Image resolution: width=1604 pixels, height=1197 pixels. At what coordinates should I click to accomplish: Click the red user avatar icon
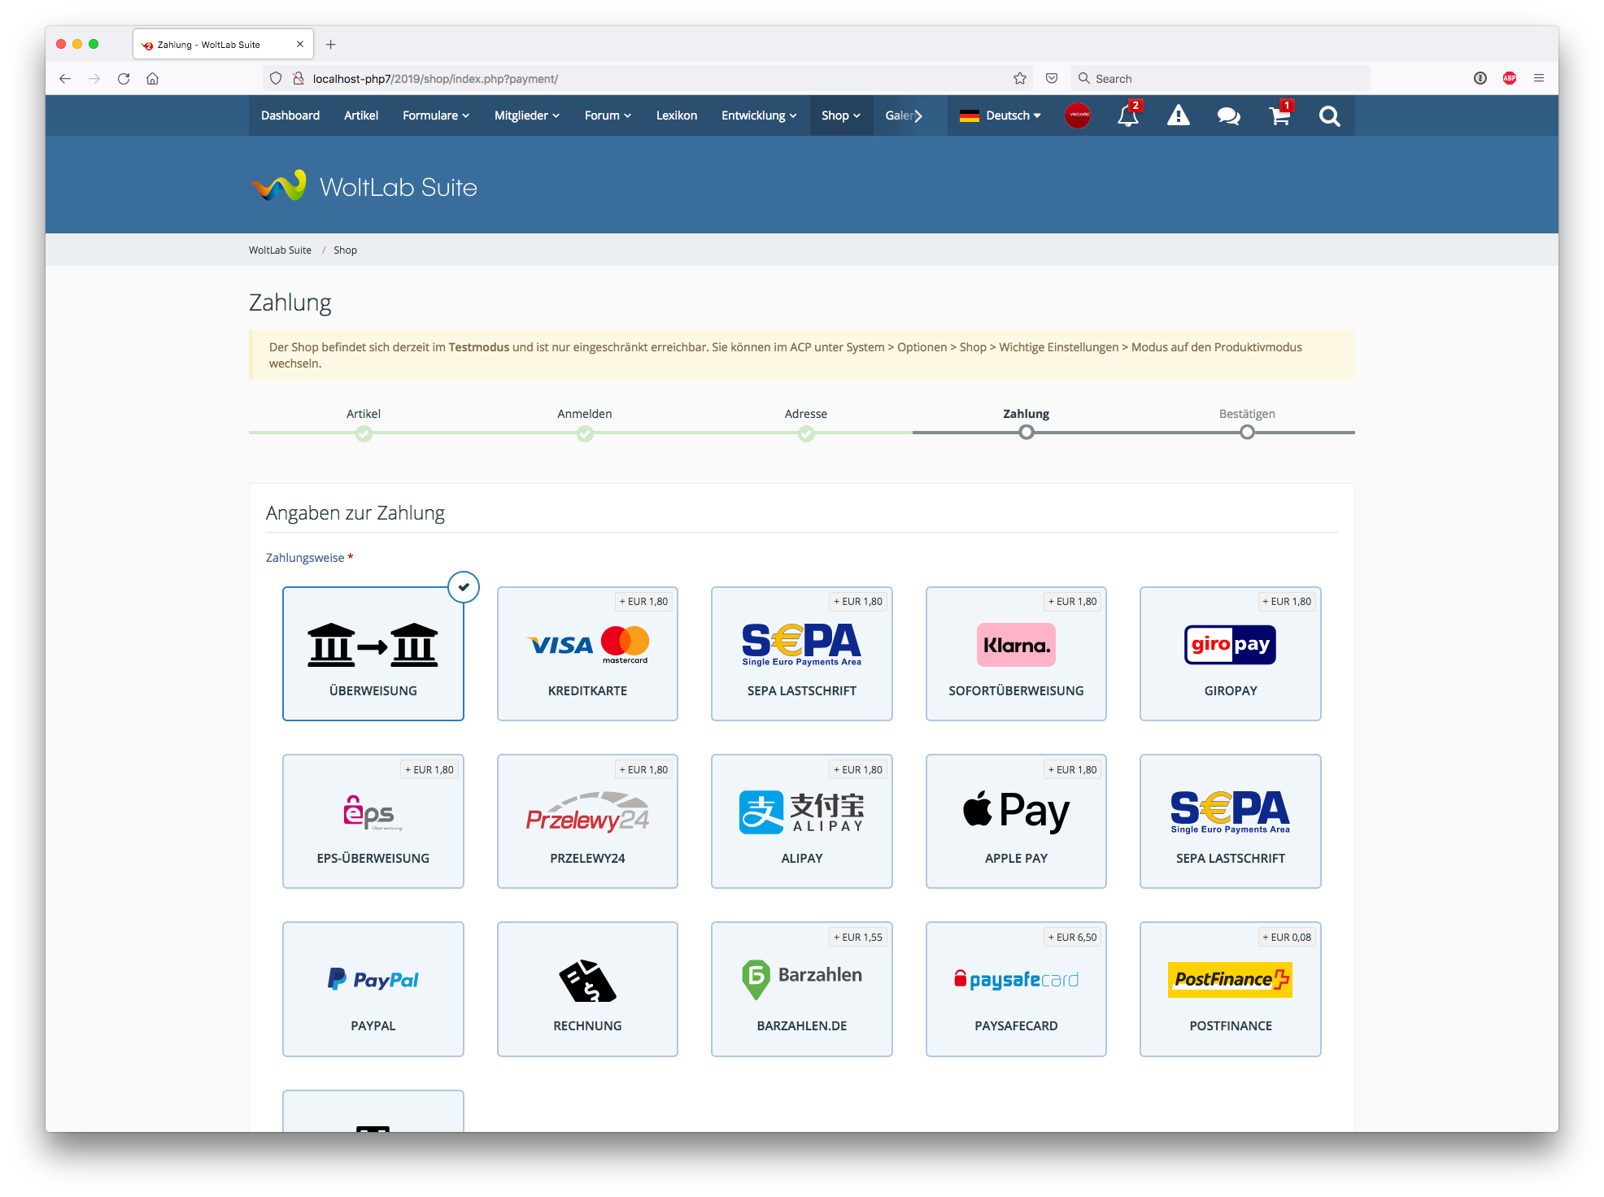[x=1078, y=115]
